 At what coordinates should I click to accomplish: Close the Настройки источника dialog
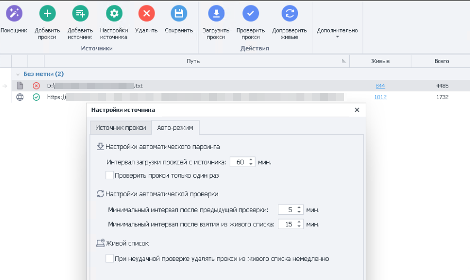[357, 110]
